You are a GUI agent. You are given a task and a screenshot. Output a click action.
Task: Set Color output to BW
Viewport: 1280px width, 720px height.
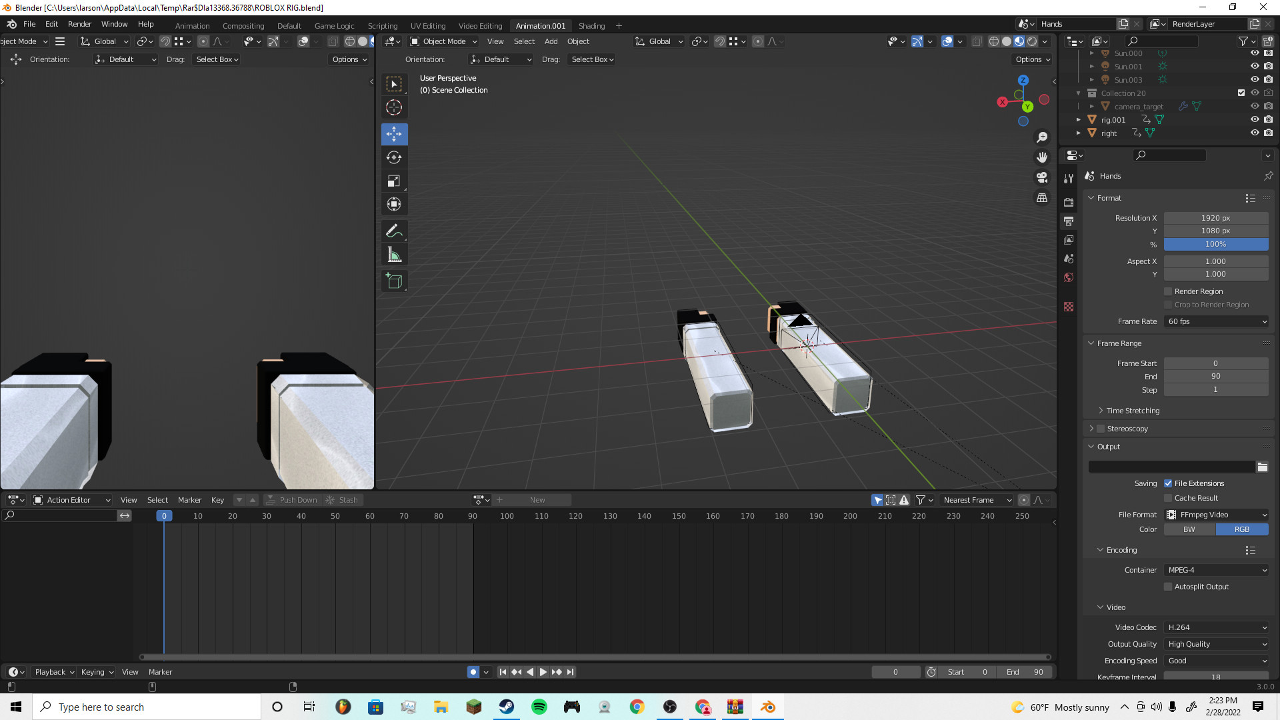1189,529
